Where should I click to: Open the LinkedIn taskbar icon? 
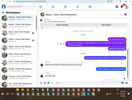tap(88, 94)
